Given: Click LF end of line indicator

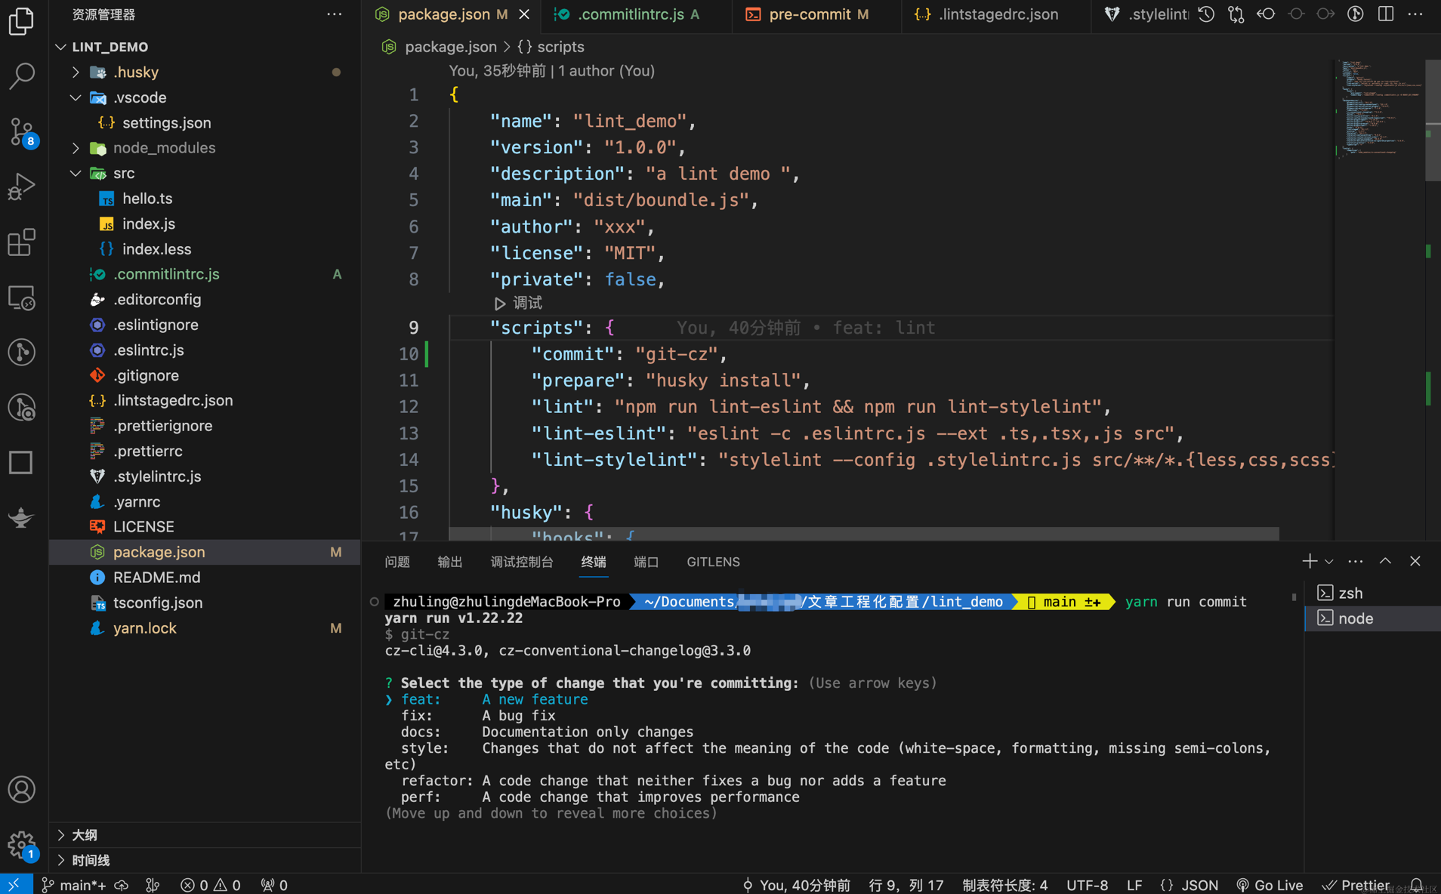Looking at the screenshot, I should (1134, 884).
